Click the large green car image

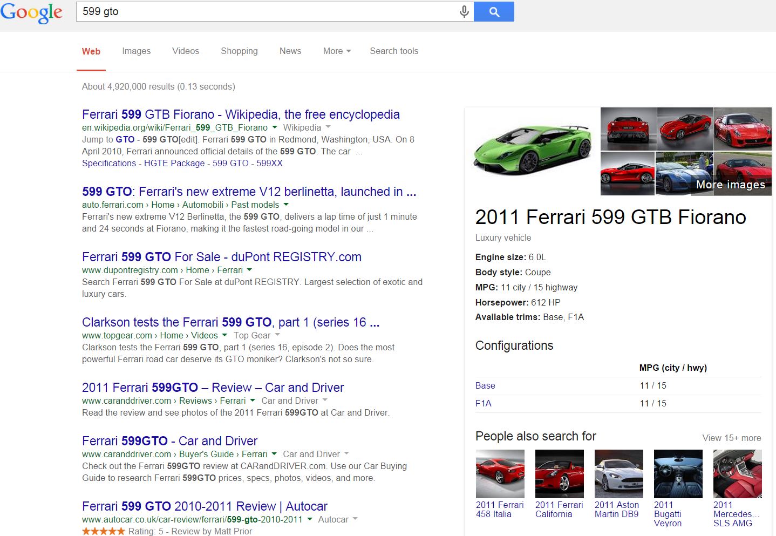[x=532, y=151]
